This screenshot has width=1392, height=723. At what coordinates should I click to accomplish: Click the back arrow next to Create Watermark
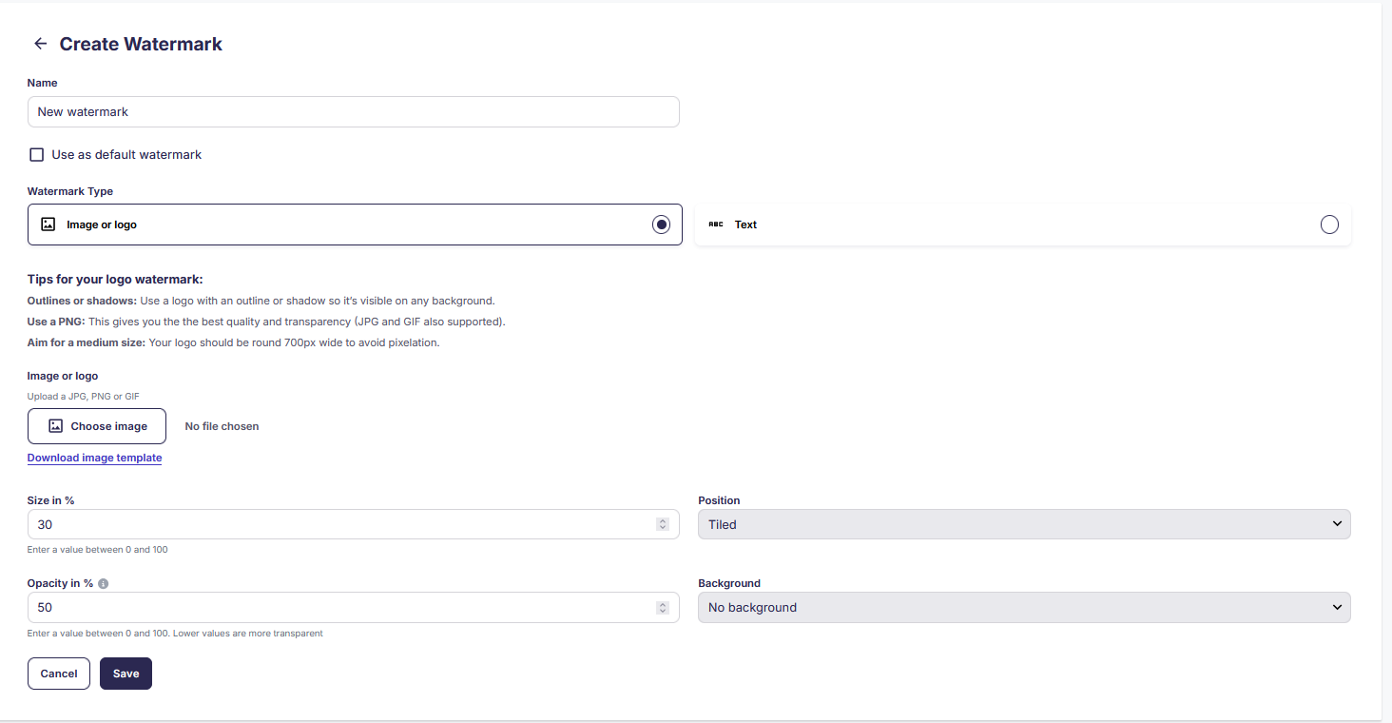(x=39, y=43)
